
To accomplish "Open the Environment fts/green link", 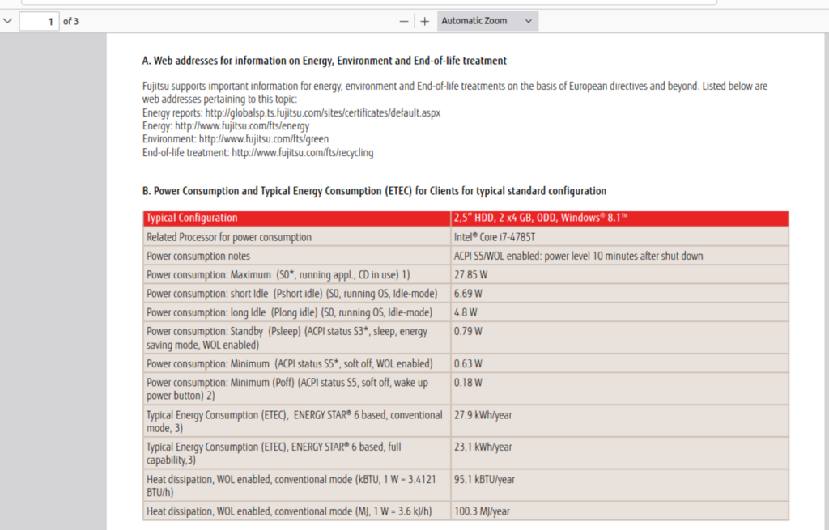I will coord(263,139).
